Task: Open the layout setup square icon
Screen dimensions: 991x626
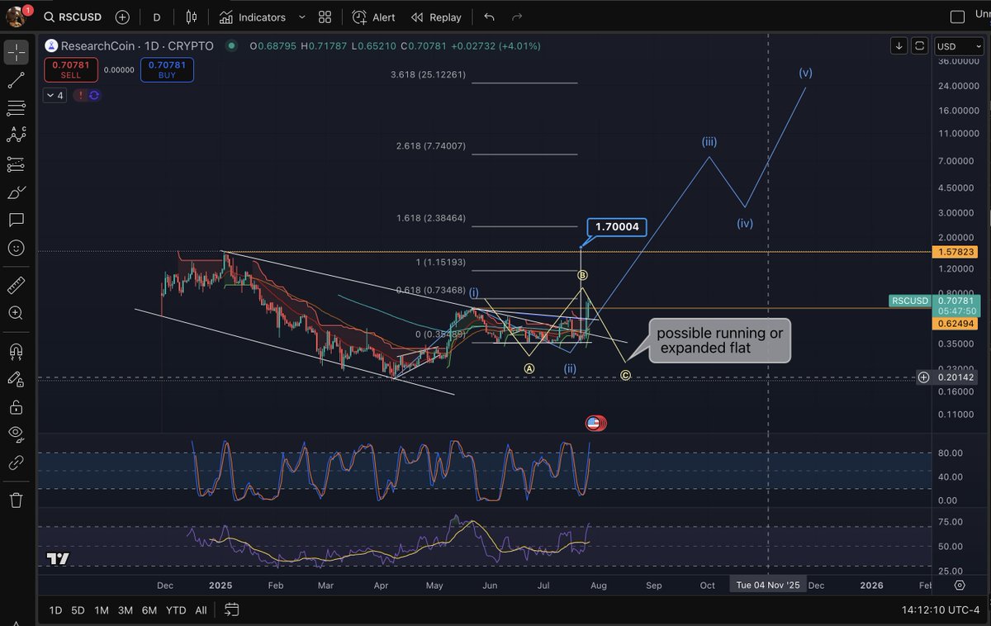Action: (958, 17)
